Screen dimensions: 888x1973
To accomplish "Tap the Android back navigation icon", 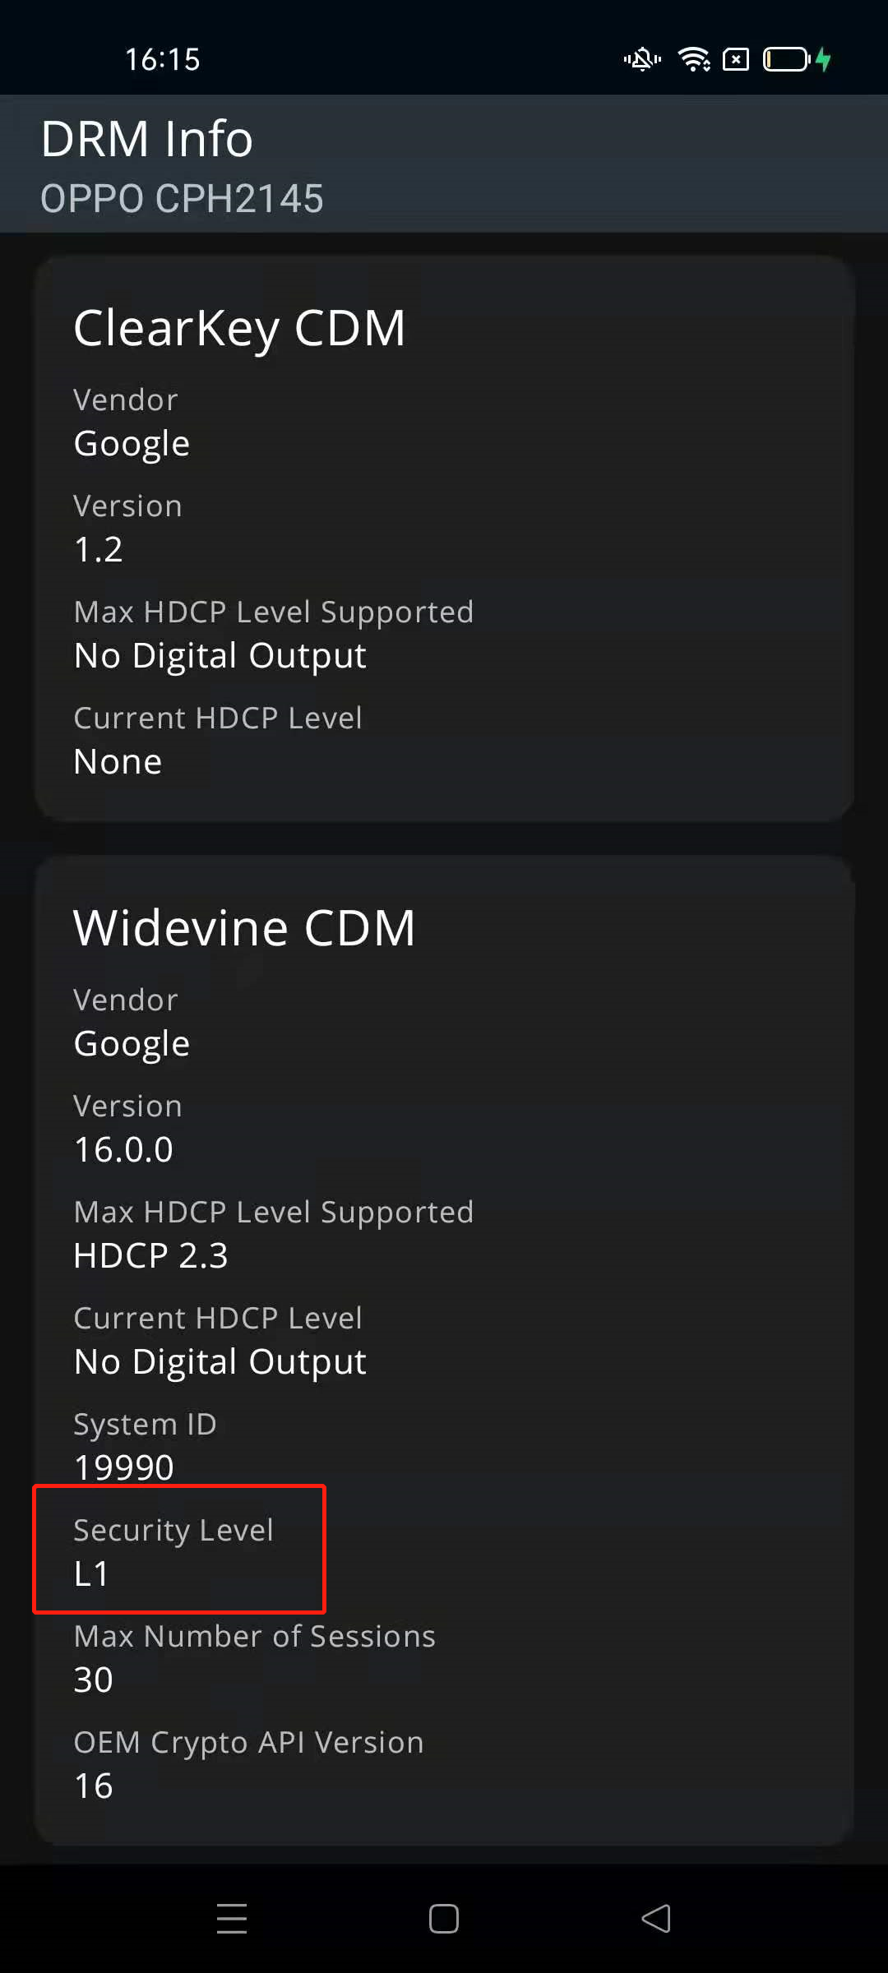I will pyautogui.click(x=656, y=1919).
